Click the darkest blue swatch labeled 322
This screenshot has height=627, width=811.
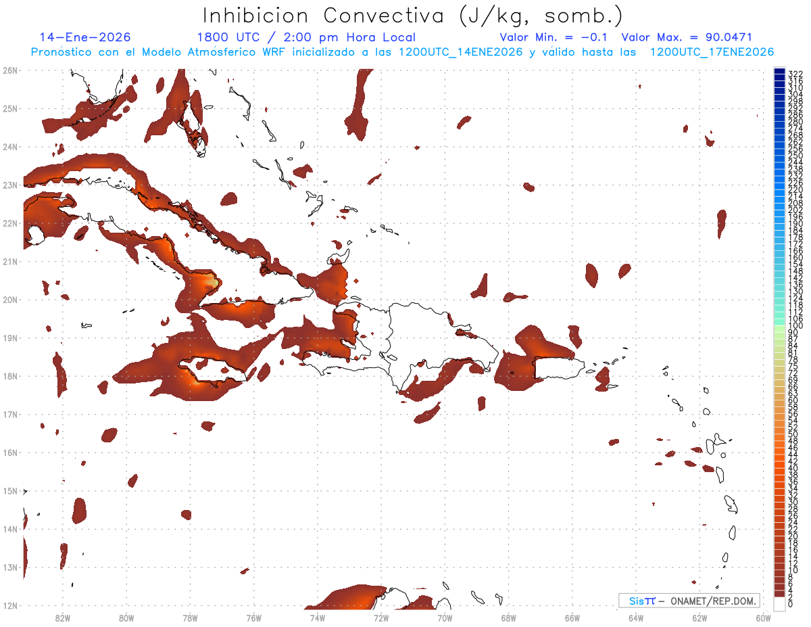pos(780,72)
